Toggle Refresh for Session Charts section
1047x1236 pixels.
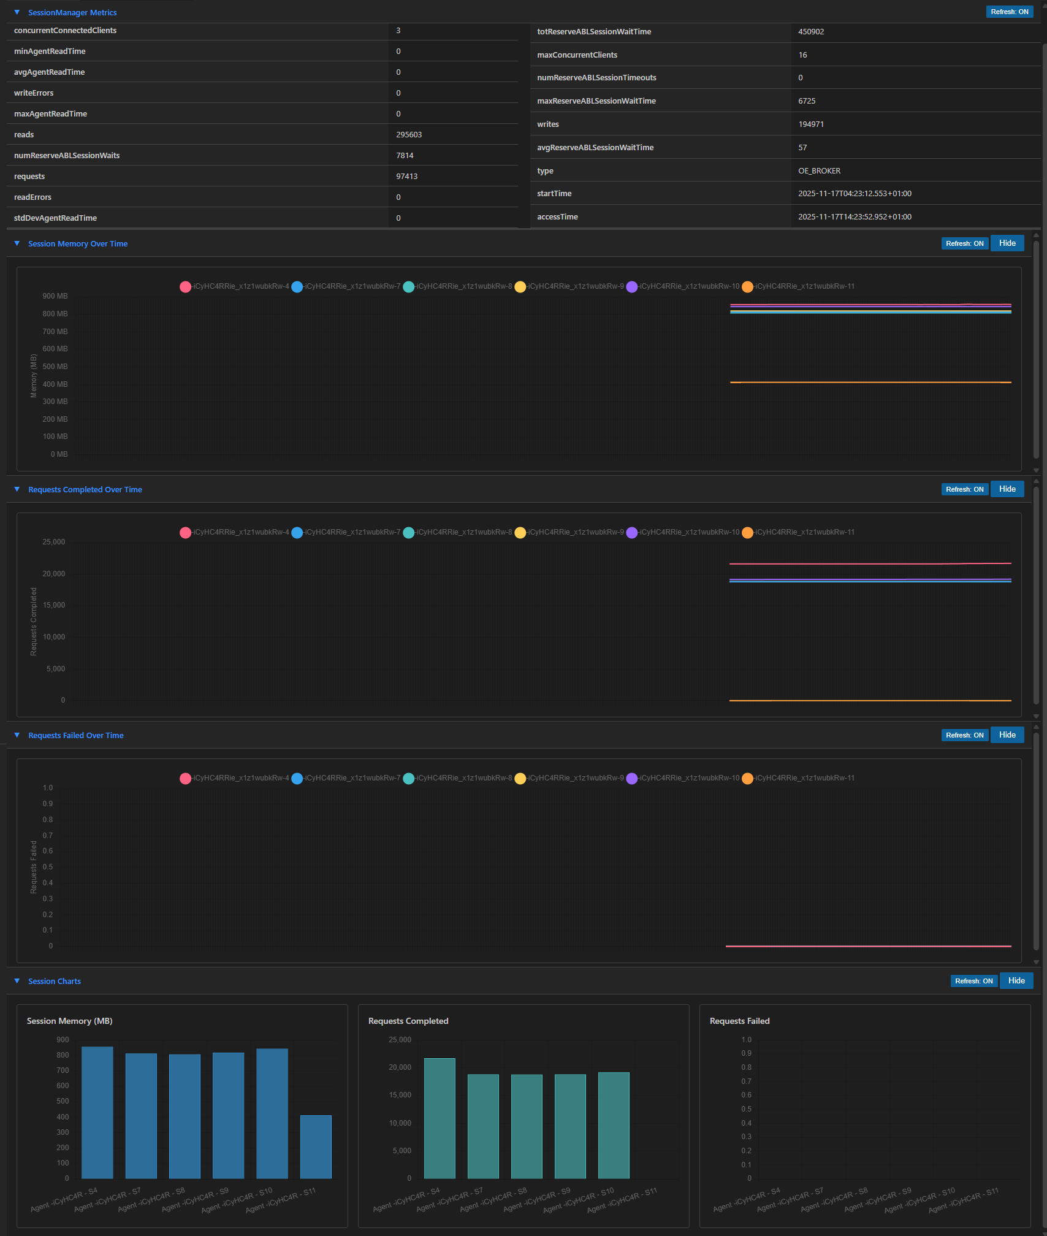coord(973,980)
